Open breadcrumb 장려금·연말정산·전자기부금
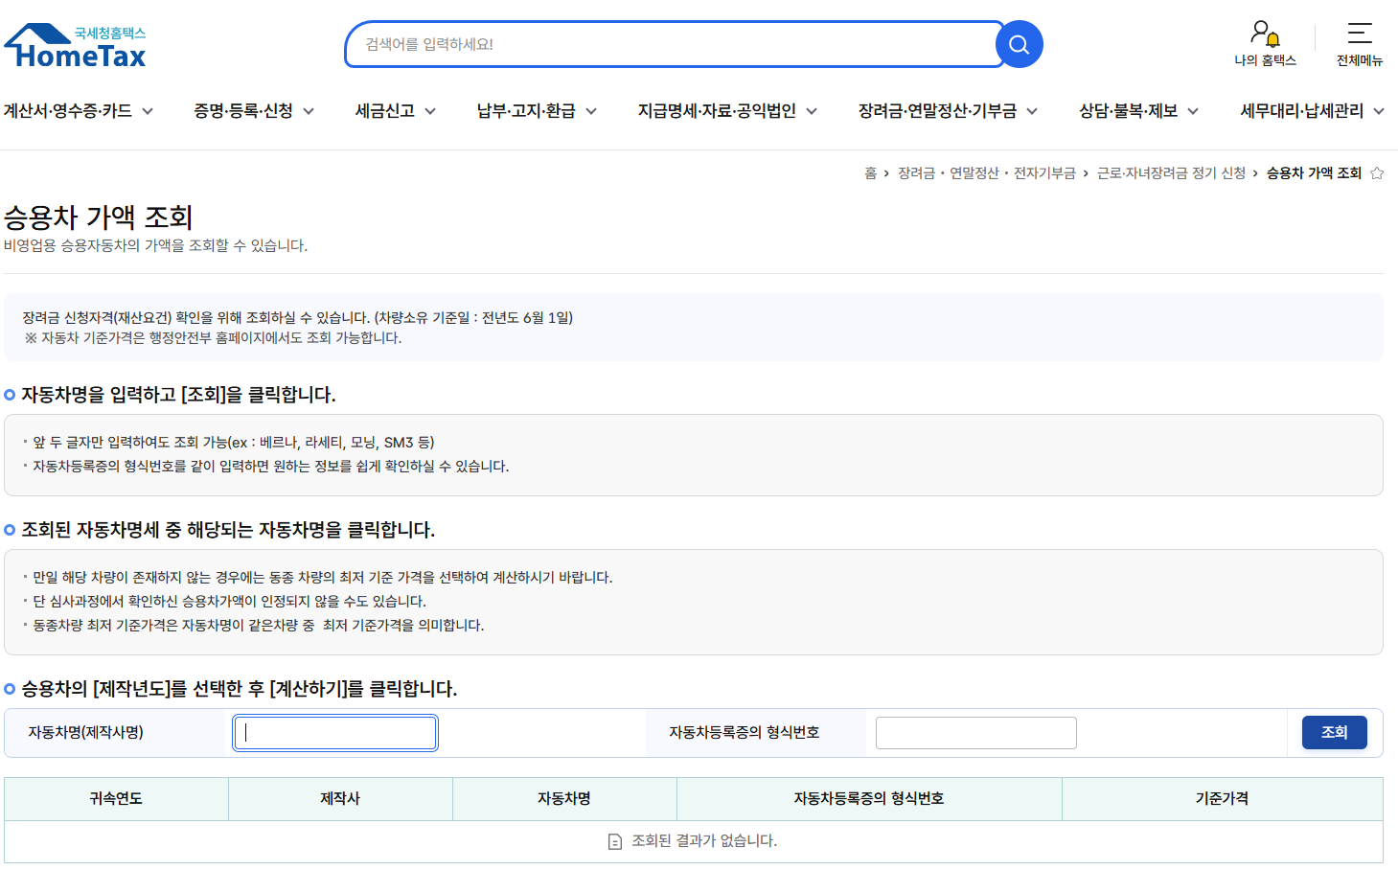1398x870 pixels. pos(986,173)
